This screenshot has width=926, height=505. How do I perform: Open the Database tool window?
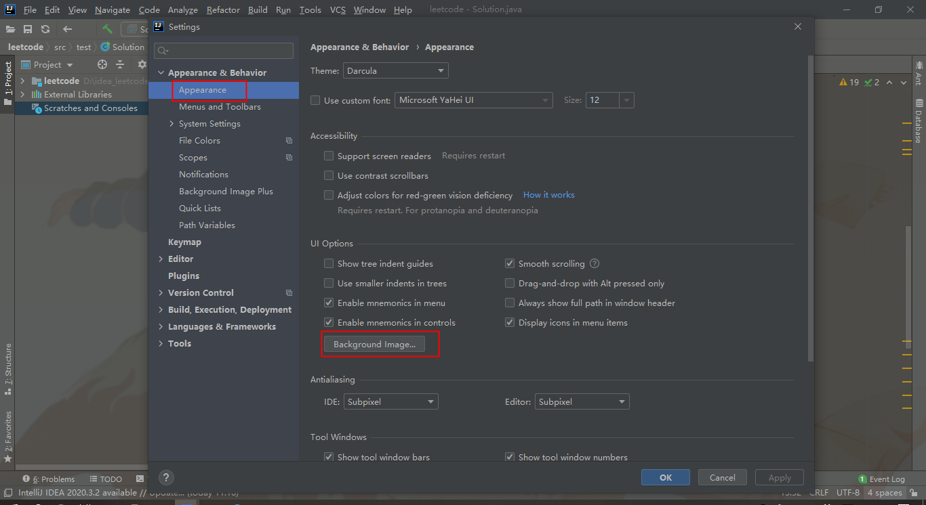click(x=919, y=120)
